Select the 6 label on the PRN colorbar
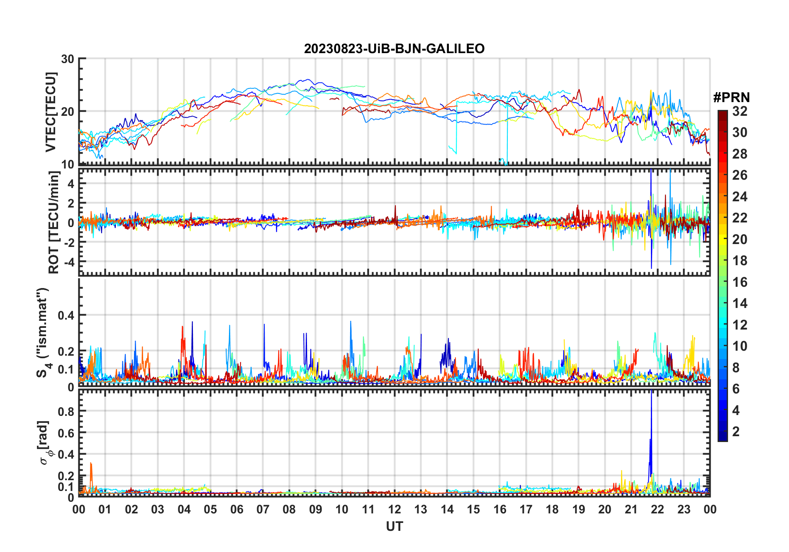 coord(736,389)
